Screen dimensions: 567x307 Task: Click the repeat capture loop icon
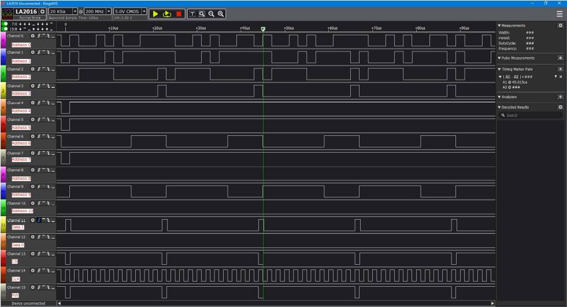(x=168, y=13)
